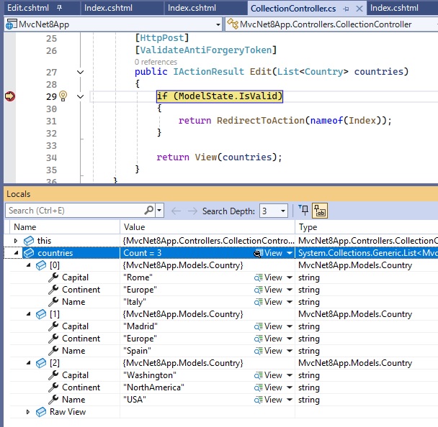The image size is (438, 427).
Task: Click View visualizer for "Washington" value
Action: click(269, 375)
